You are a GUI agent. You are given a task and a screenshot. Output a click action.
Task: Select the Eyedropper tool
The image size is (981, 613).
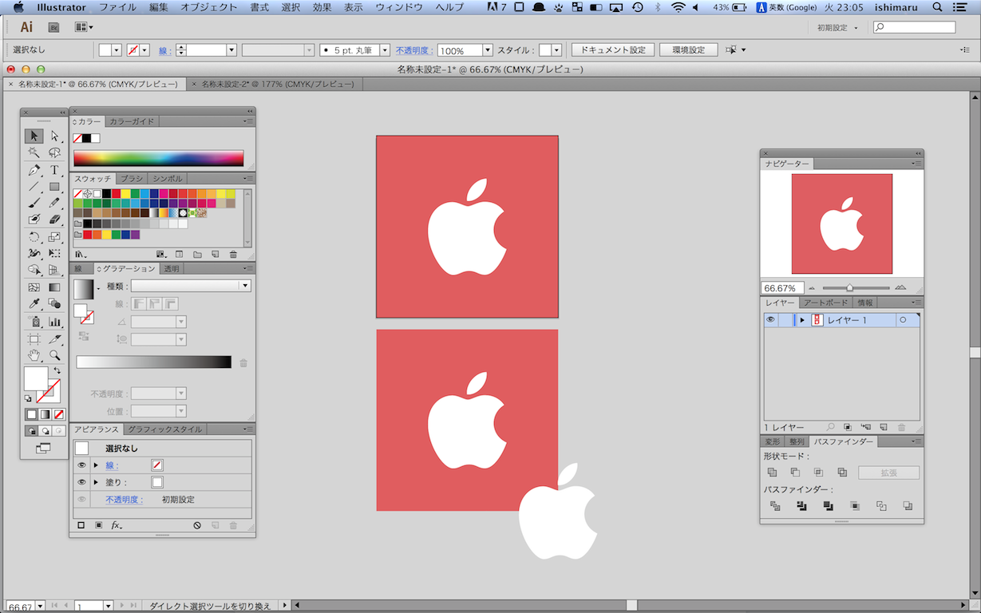(34, 304)
